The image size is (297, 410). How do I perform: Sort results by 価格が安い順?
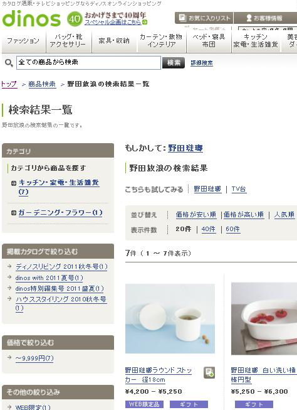click(x=196, y=215)
